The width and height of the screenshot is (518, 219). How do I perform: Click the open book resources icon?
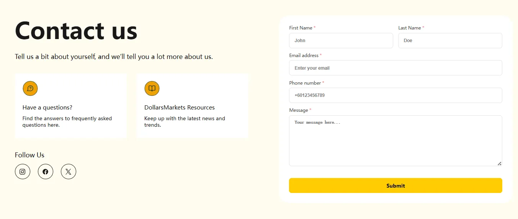tap(152, 88)
